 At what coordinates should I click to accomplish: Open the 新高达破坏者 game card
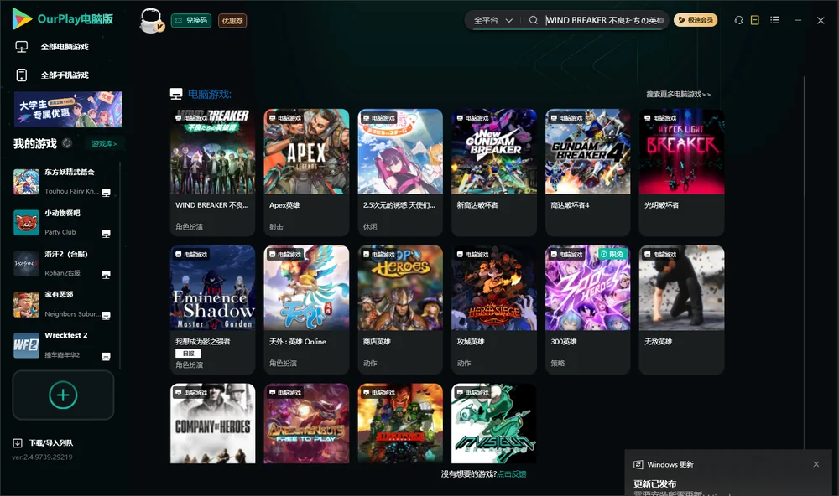coord(494,172)
